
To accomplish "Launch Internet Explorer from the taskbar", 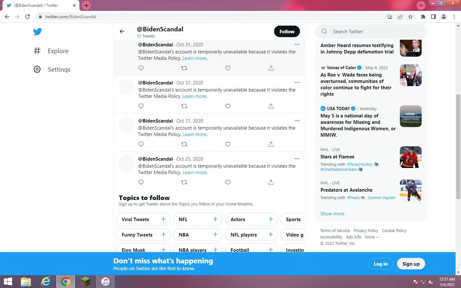I will 46,282.
